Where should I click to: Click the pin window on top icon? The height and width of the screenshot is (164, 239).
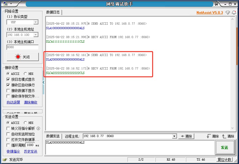click(216, 4)
